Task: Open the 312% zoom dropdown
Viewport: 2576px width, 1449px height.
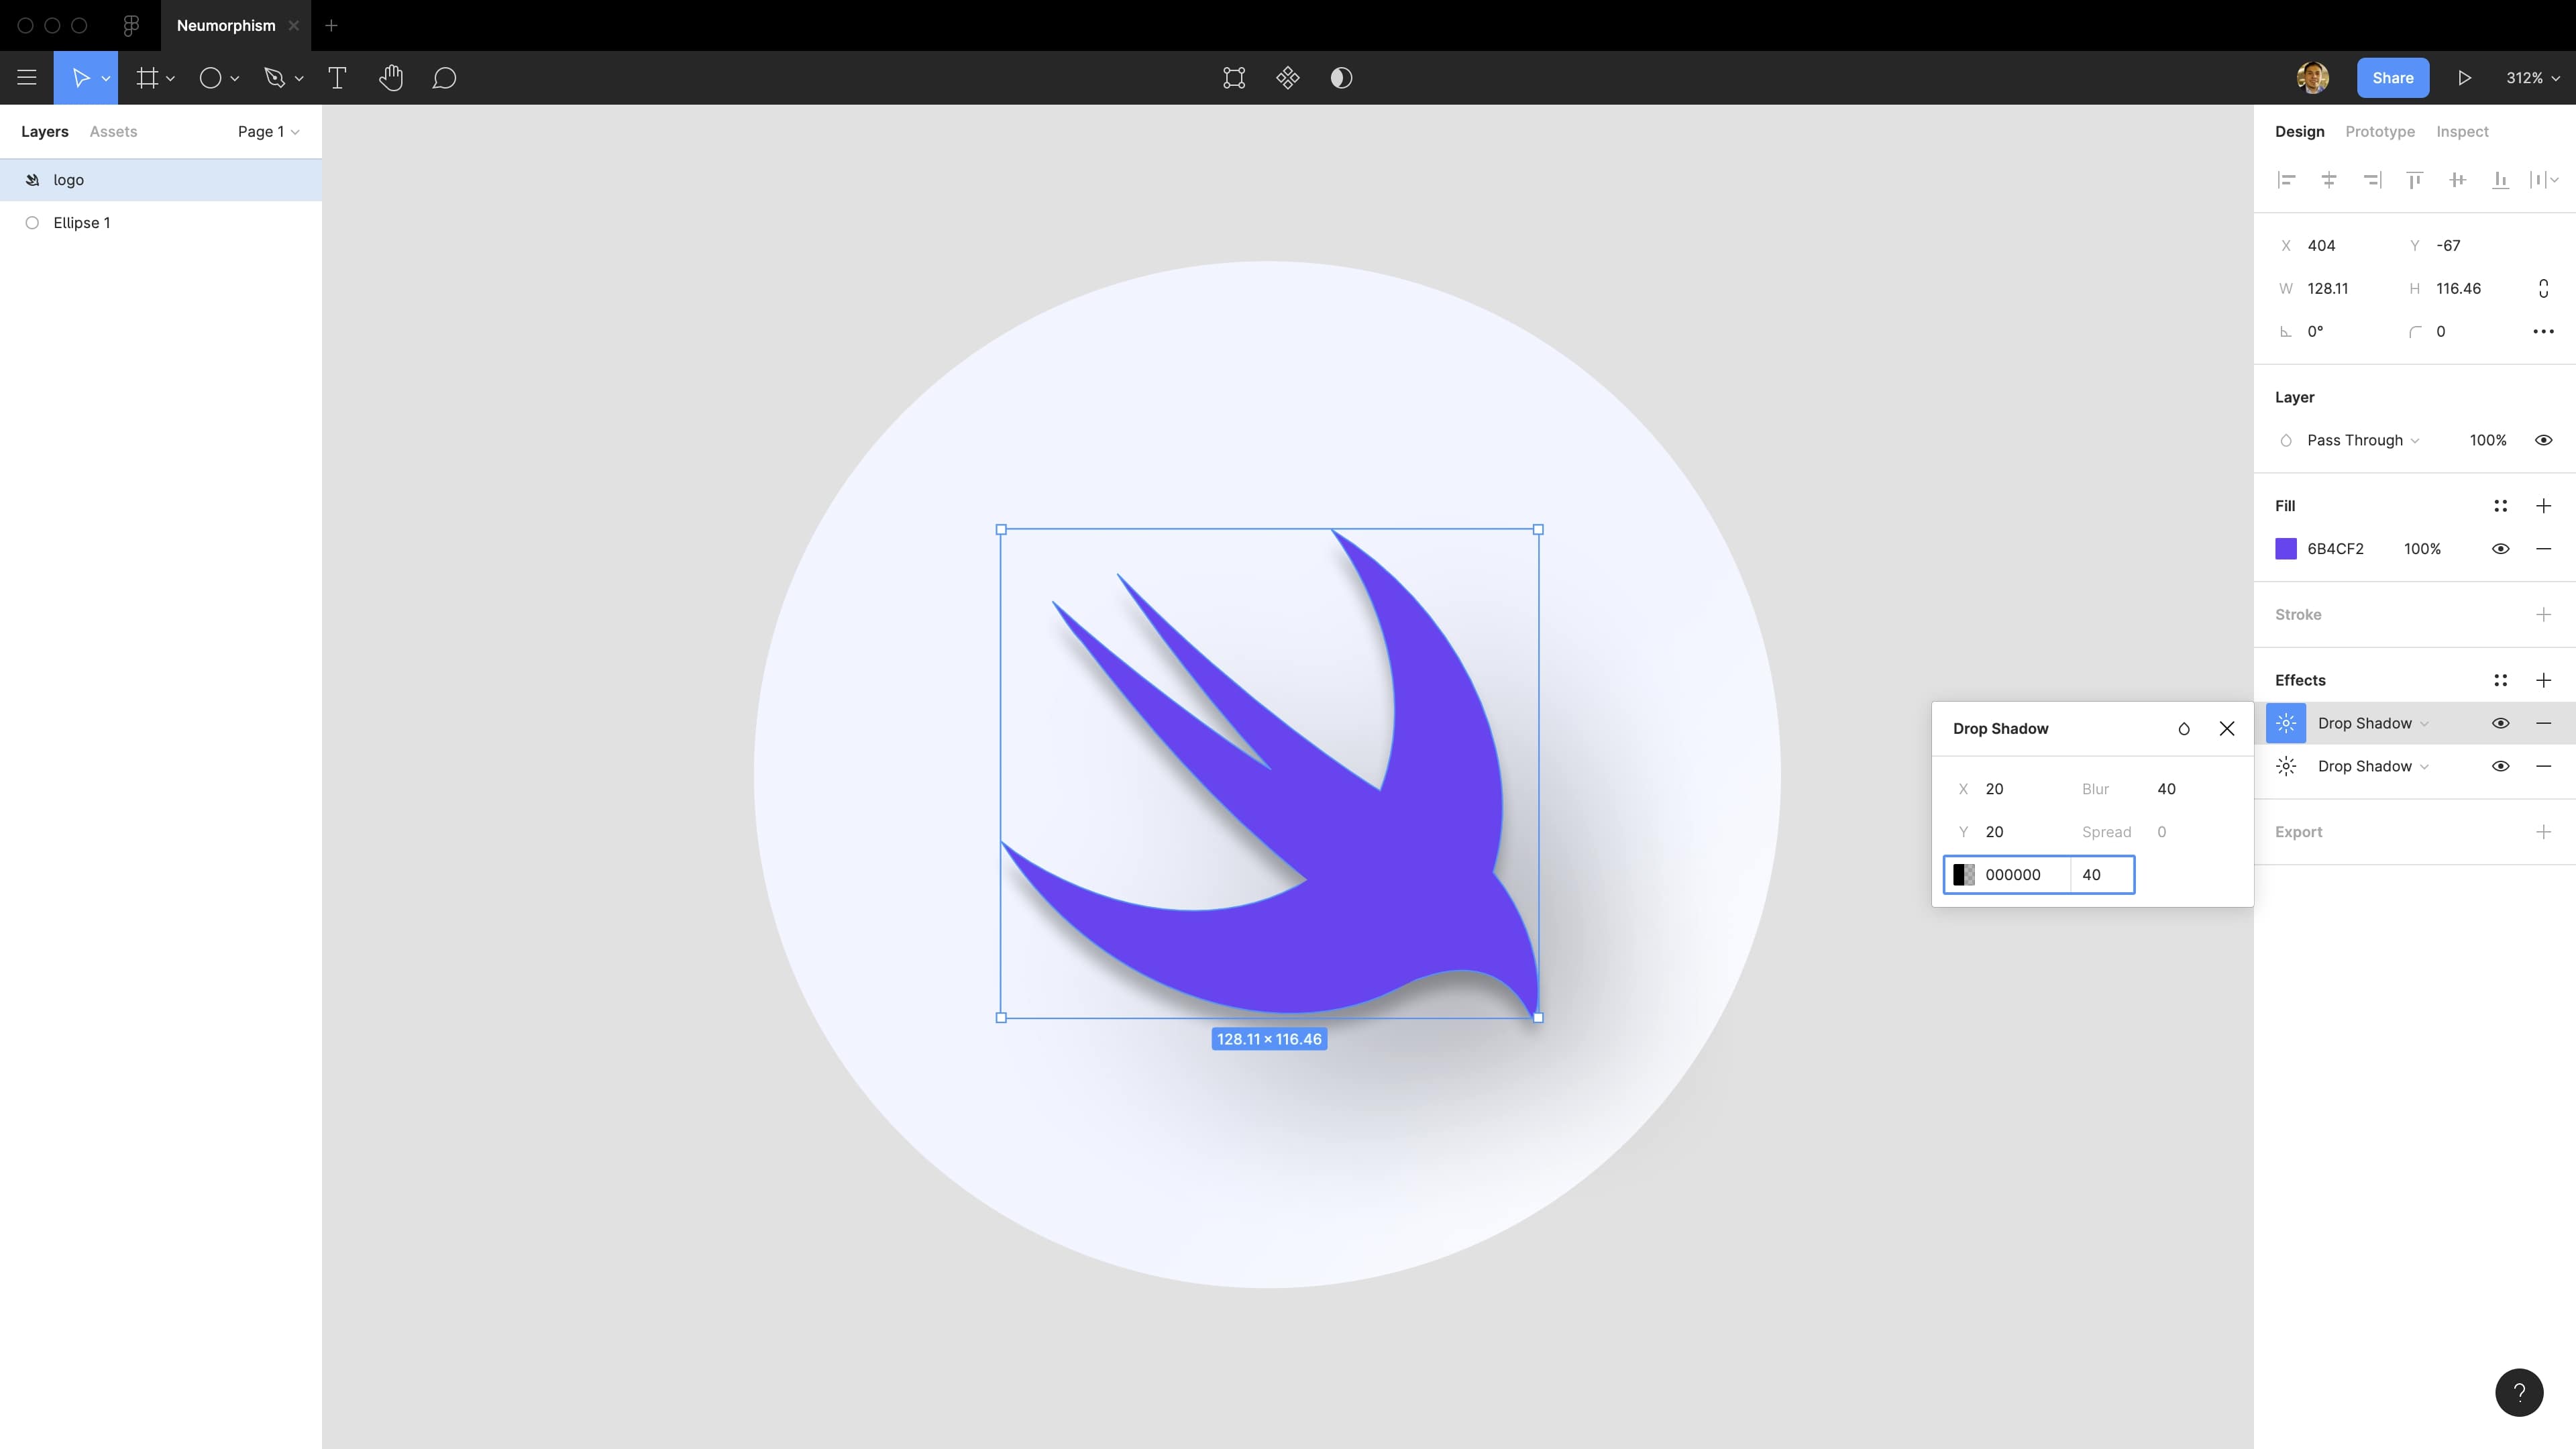Action: (x=2532, y=78)
